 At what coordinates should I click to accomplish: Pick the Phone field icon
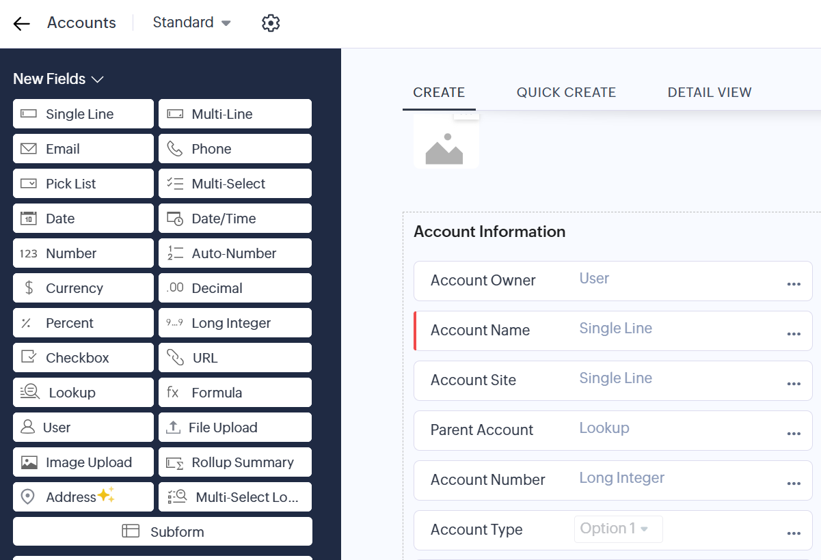[x=175, y=149]
